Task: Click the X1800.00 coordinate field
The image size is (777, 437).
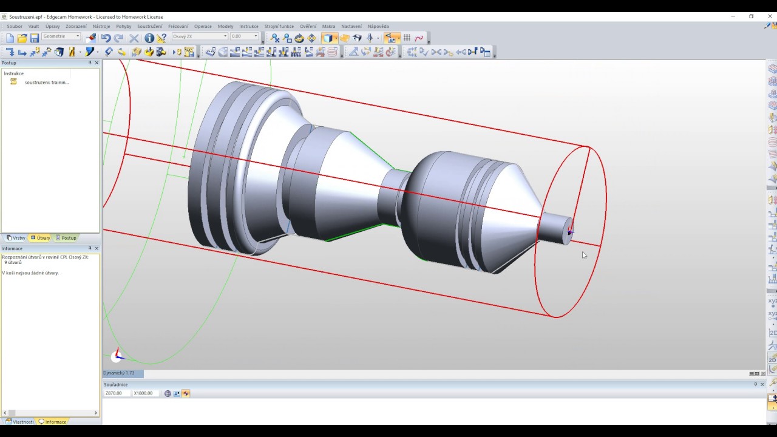Action: [146, 393]
